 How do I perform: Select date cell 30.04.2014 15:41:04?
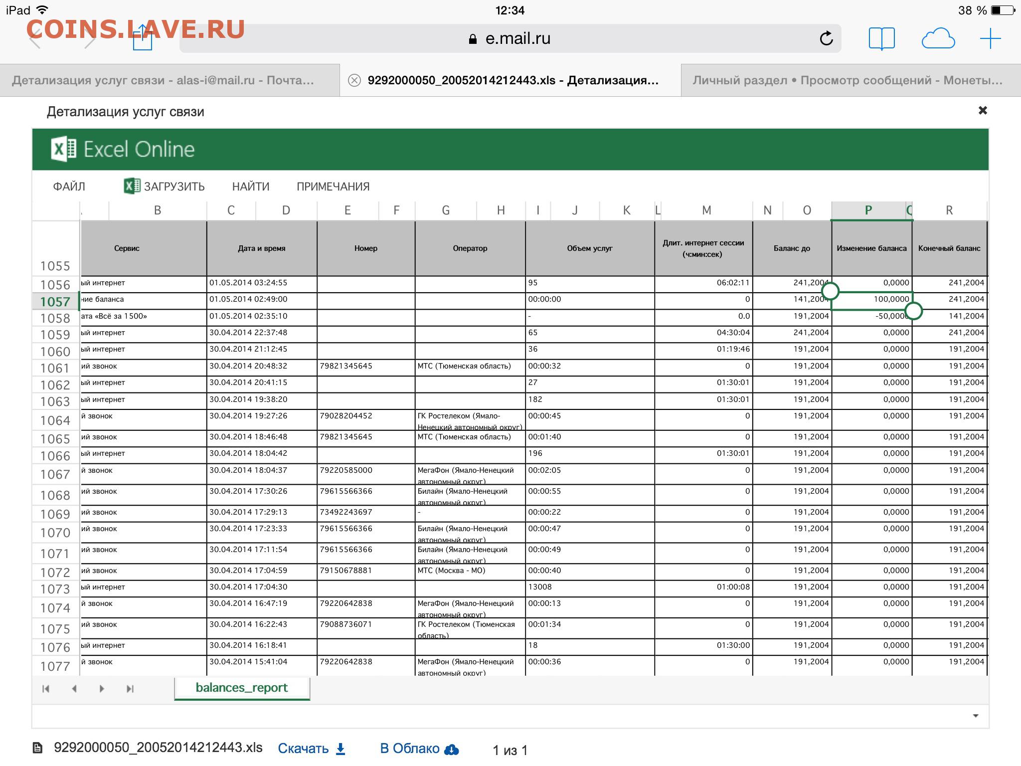tap(262, 665)
